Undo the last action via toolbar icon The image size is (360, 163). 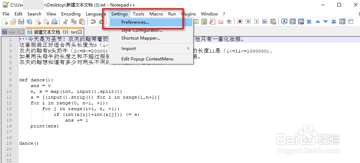tap(93, 22)
